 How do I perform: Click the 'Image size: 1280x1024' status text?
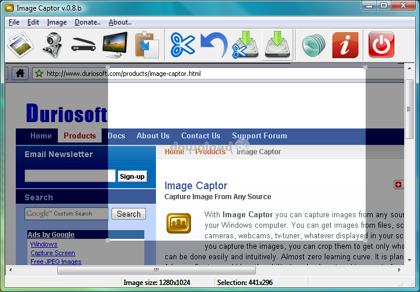tap(157, 283)
